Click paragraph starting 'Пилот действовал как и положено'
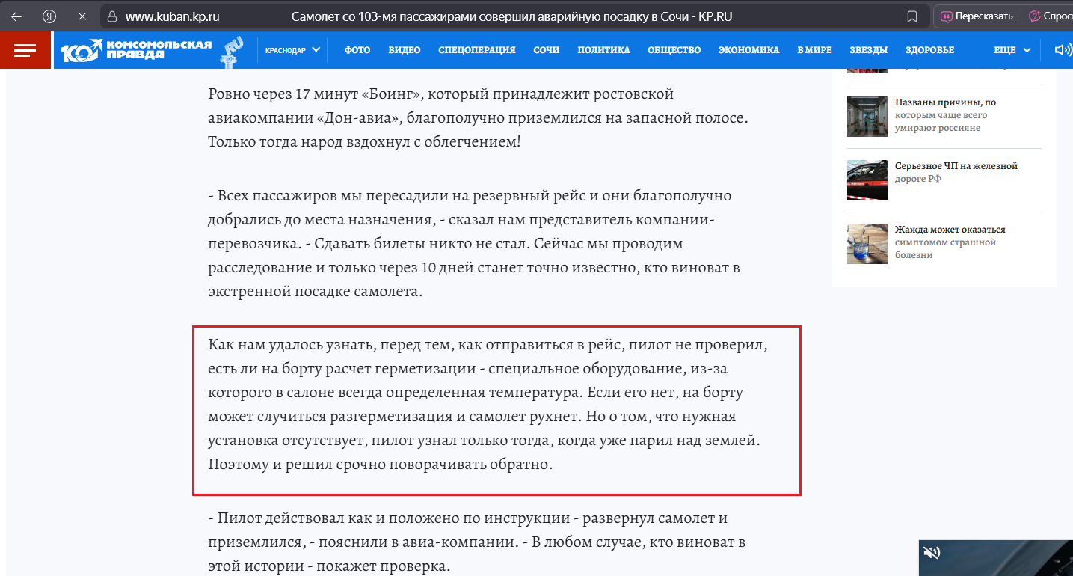Screen dimensions: 1073x576 tap(476, 542)
